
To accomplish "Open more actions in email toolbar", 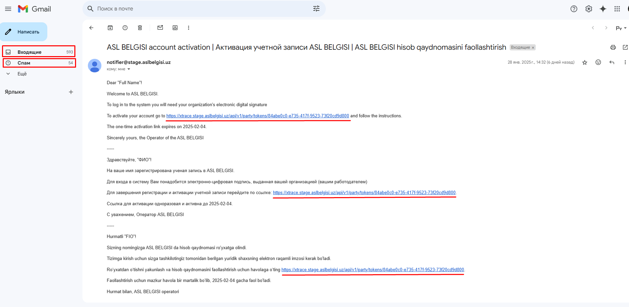I will pyautogui.click(x=189, y=28).
